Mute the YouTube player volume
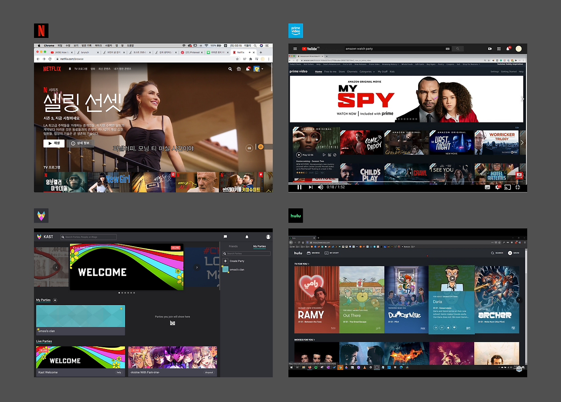561x402 pixels. click(x=320, y=187)
